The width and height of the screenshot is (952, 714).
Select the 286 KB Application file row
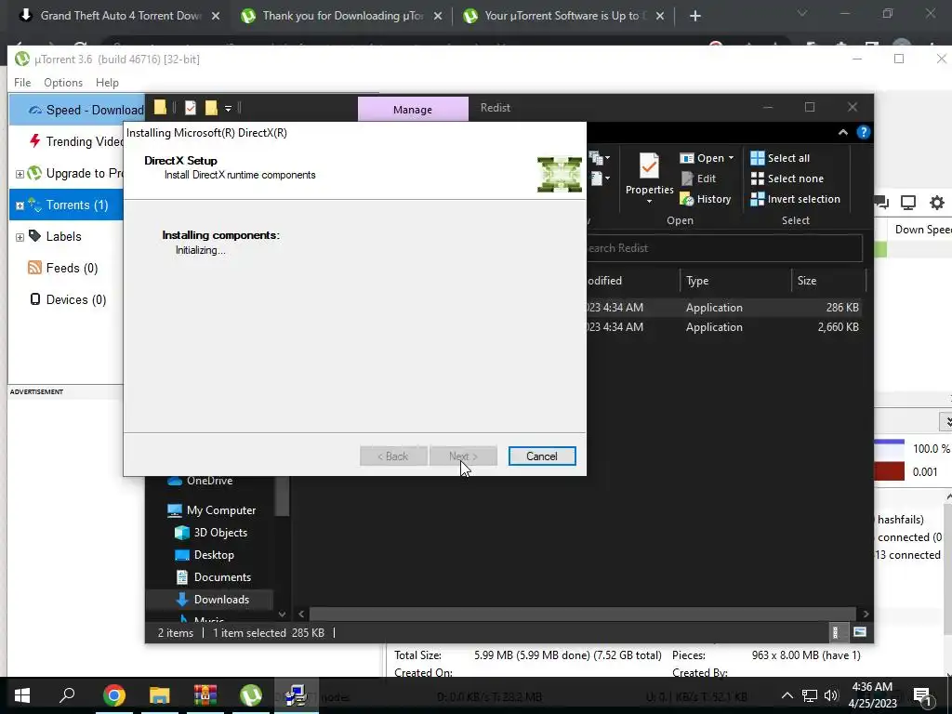[723, 308]
